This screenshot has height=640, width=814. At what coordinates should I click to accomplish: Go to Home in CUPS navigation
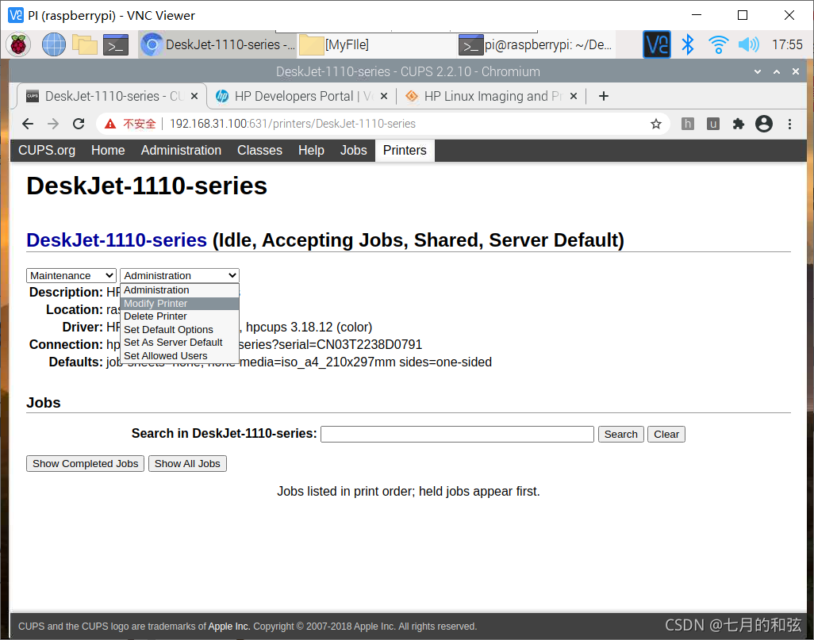tap(108, 150)
